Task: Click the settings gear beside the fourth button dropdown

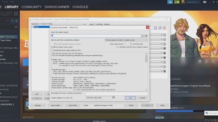Action: 165,48
